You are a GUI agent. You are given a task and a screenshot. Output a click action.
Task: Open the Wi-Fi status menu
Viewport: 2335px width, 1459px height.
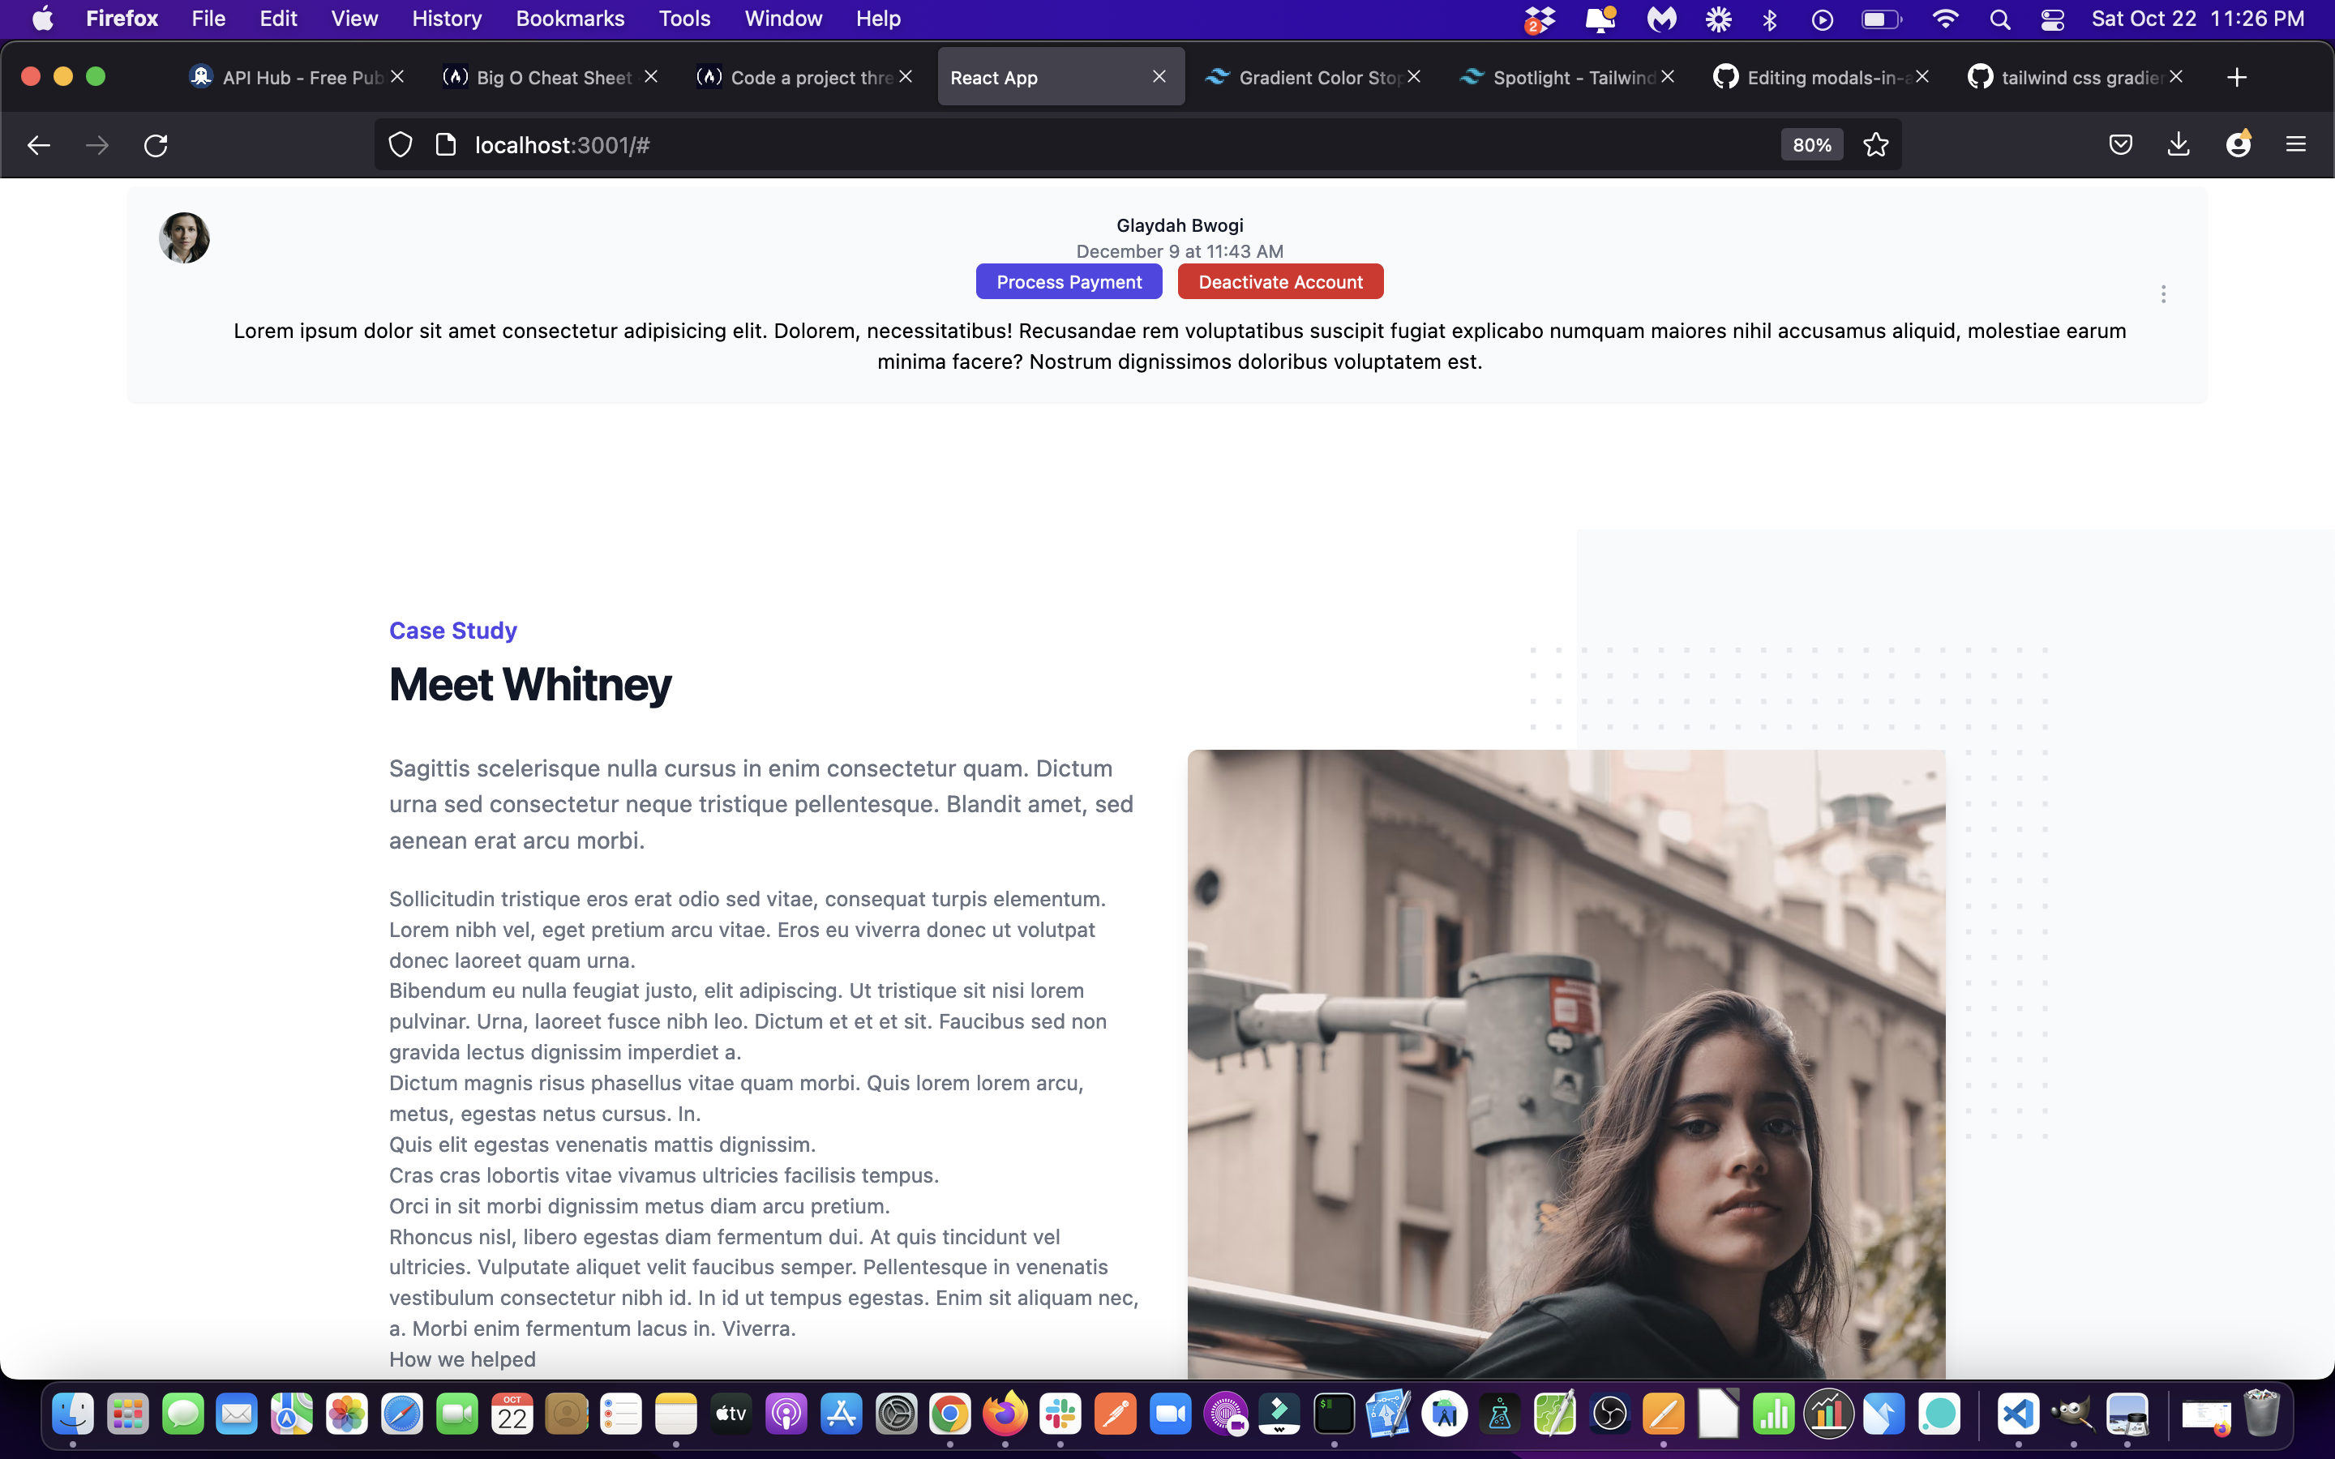pyautogui.click(x=1945, y=19)
